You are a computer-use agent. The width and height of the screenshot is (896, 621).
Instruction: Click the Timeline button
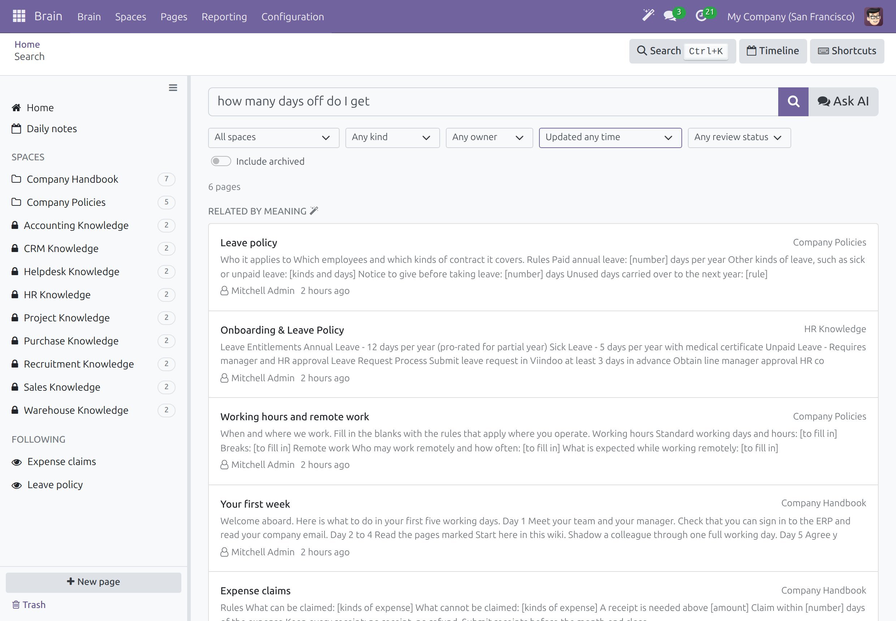(772, 51)
